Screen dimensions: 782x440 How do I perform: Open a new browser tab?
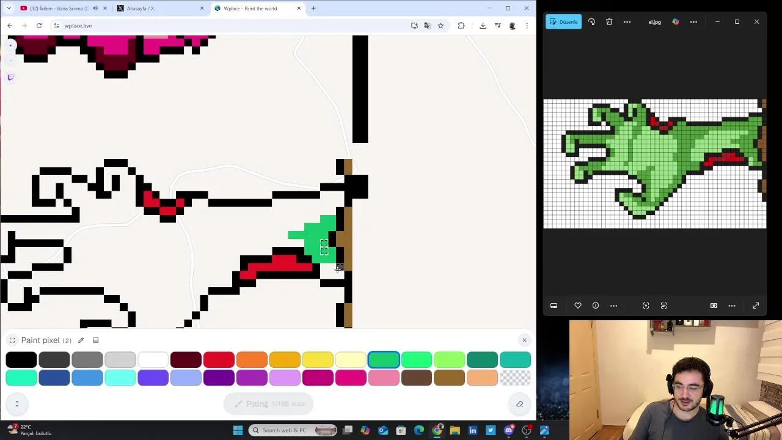tap(313, 9)
